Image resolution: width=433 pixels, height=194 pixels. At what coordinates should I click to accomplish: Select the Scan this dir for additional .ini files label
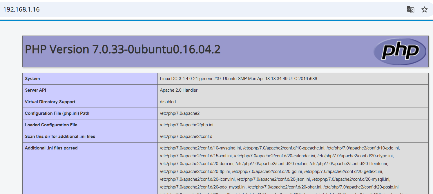point(60,136)
